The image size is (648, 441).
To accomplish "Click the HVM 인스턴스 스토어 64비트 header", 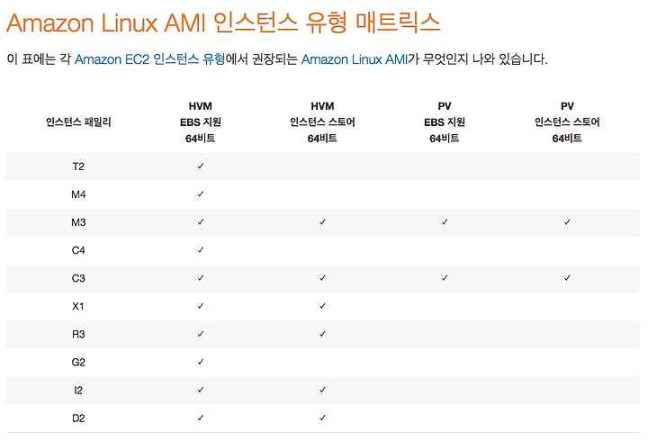I will coord(322,121).
